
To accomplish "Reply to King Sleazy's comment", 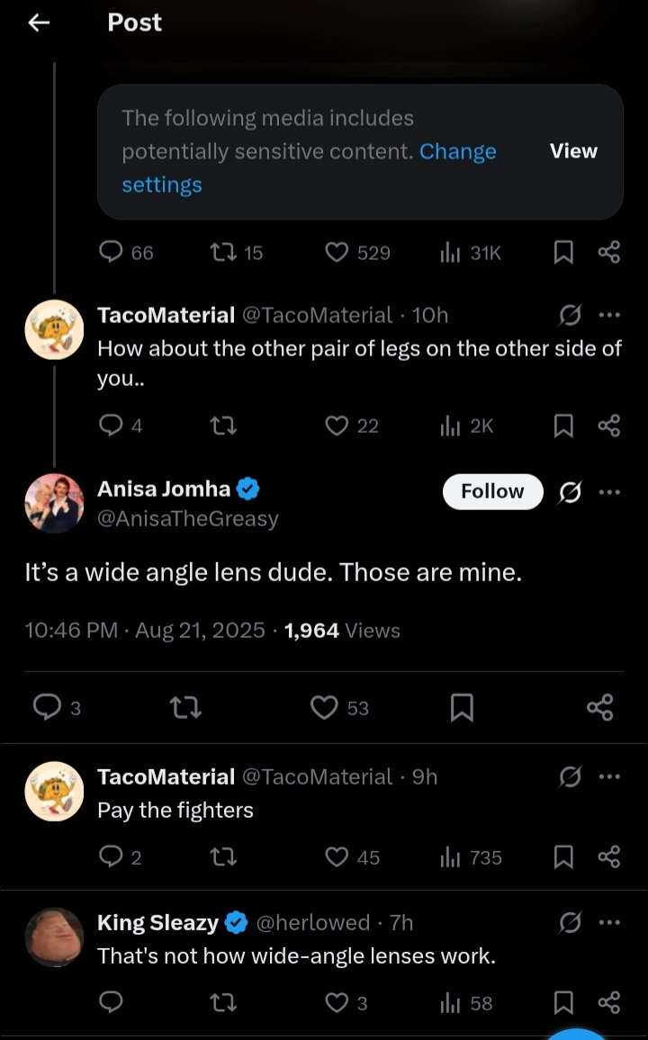I will [111, 1002].
